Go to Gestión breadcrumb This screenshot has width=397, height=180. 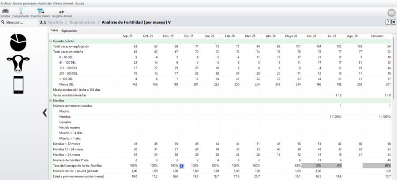pos(56,22)
